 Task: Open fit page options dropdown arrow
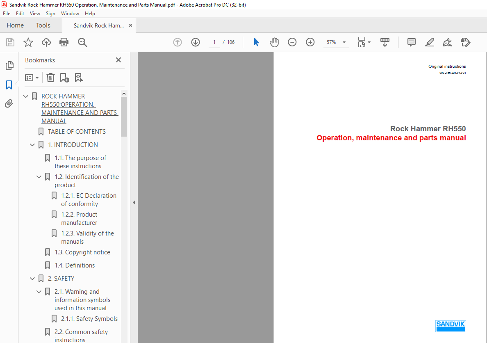pyautogui.click(x=369, y=42)
